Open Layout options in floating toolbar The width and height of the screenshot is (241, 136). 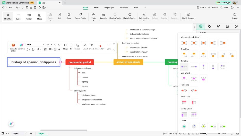coord(85,47)
